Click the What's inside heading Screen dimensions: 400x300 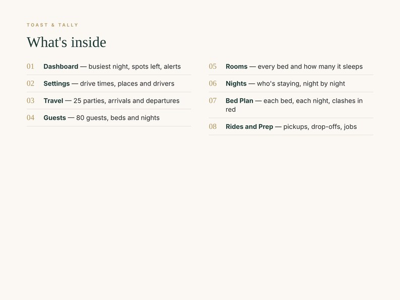coord(66,42)
